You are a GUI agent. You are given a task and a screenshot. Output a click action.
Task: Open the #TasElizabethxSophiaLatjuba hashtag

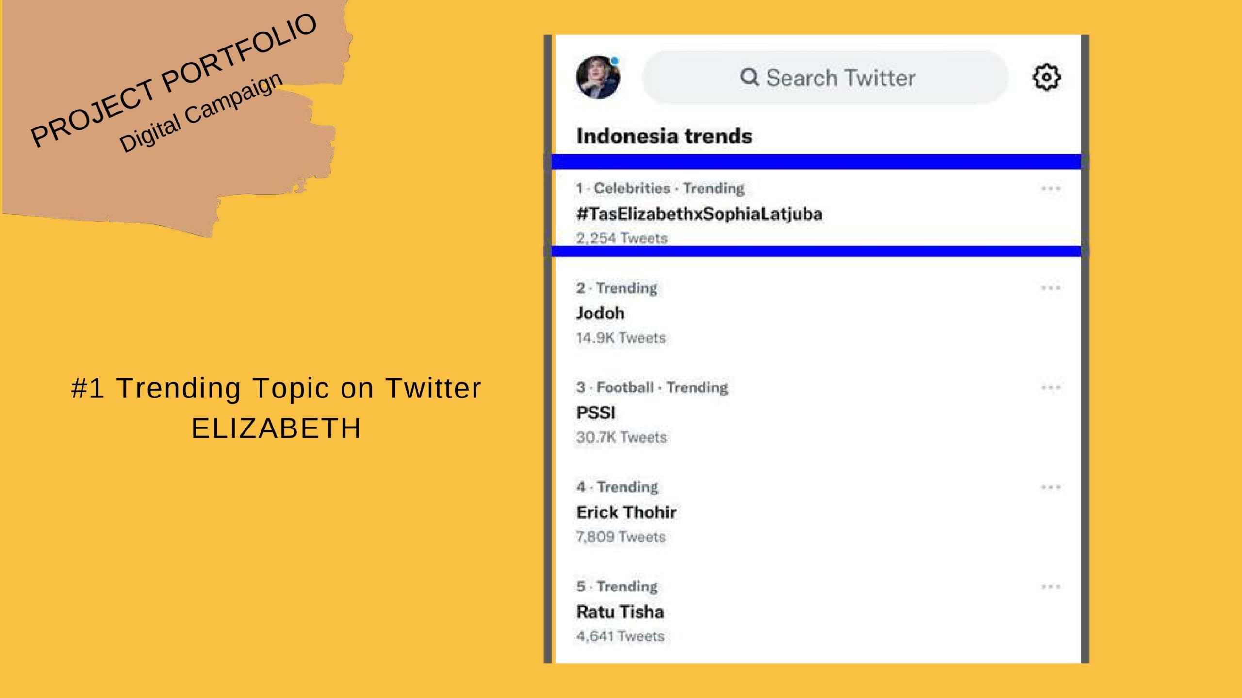(x=699, y=214)
